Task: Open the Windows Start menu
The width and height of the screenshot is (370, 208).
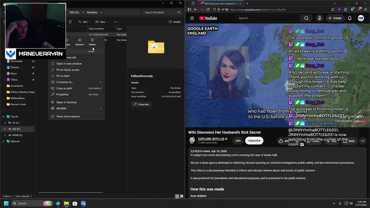Action: 6,203
